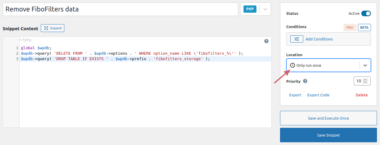Click Add Conditions link
Screen dimensions: 380x145
(x=319, y=39)
